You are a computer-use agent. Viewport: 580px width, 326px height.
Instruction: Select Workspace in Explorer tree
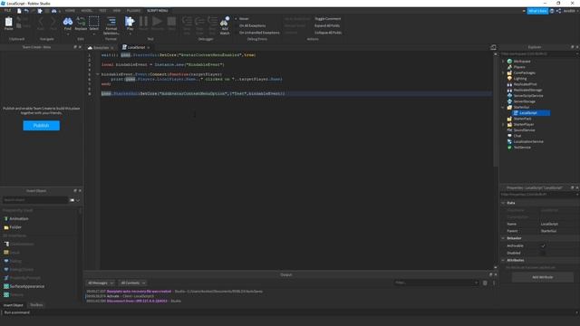coord(522,62)
